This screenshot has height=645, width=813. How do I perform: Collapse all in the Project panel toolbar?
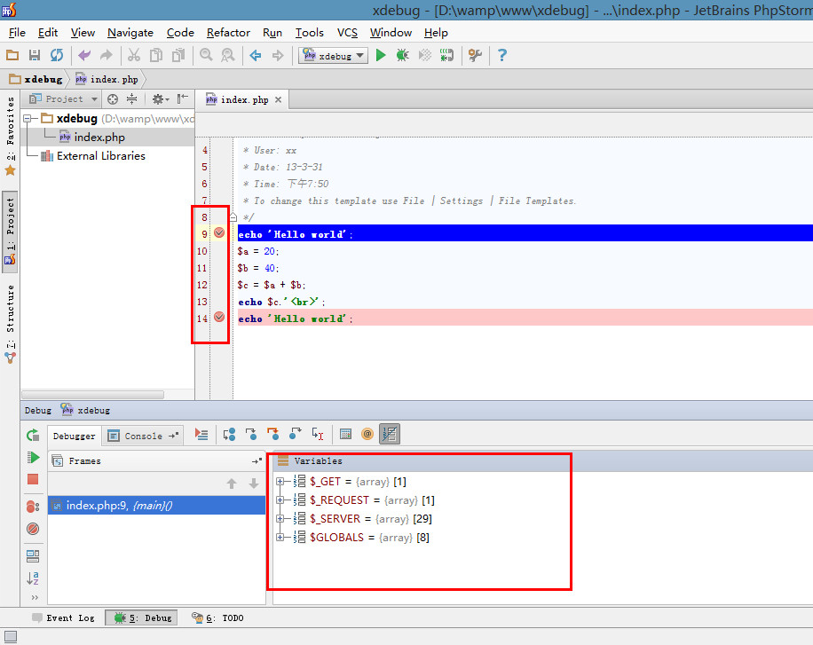(131, 99)
